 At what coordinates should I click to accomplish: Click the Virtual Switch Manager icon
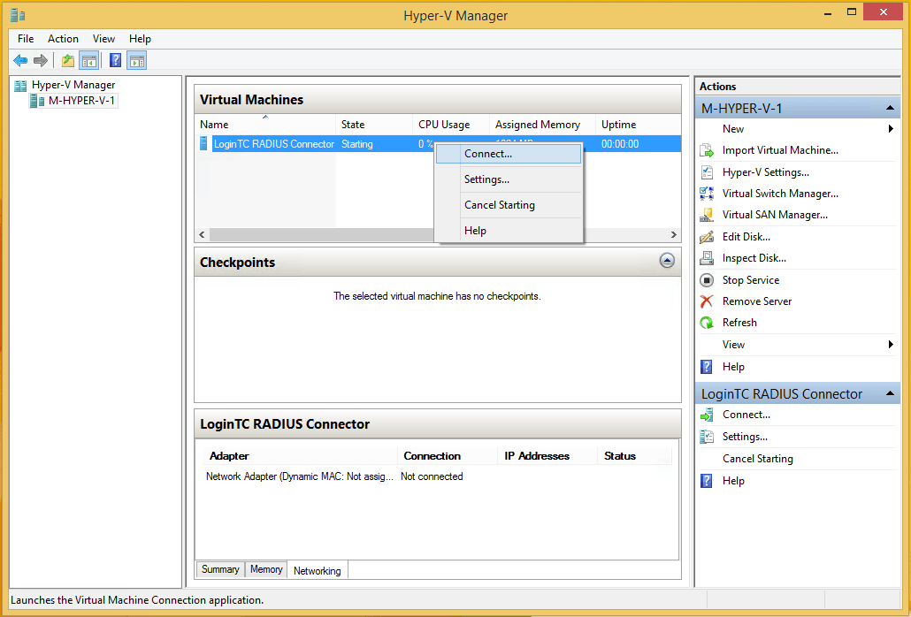coord(707,194)
